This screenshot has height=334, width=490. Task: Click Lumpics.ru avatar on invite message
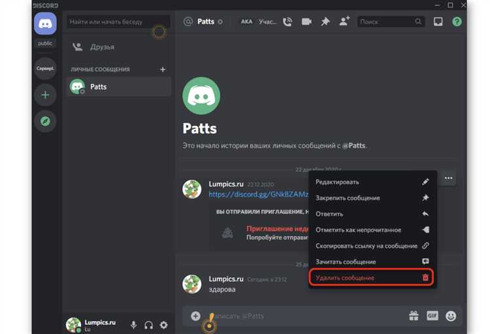coord(192,189)
